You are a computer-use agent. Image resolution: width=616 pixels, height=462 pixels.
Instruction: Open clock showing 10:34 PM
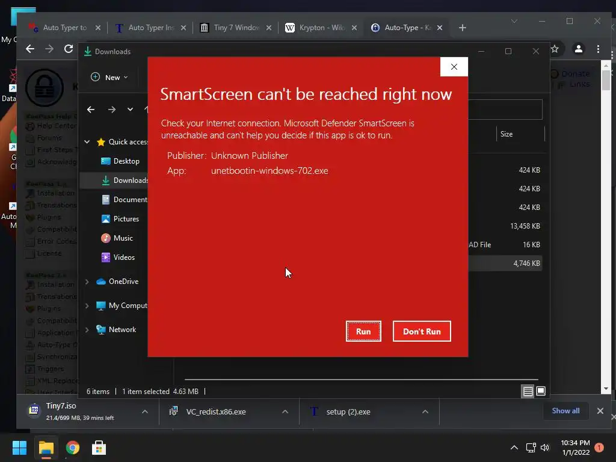point(576,448)
